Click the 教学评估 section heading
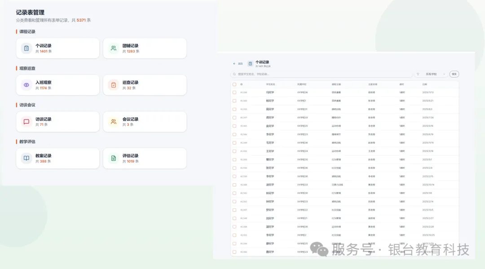 27,141
